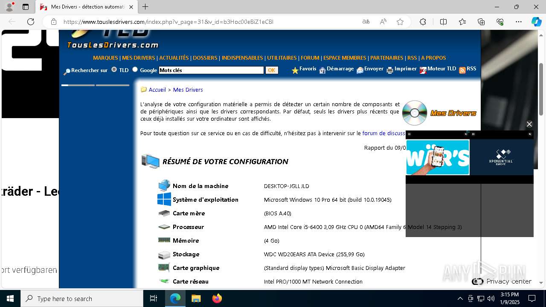Start Read aloud from address bar
Viewport: 546px width, 307px height.
tap(383, 22)
